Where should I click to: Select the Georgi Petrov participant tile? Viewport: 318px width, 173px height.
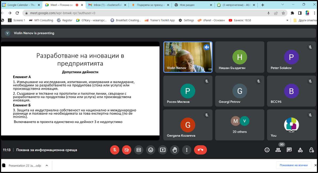pyautogui.click(x=240, y=91)
